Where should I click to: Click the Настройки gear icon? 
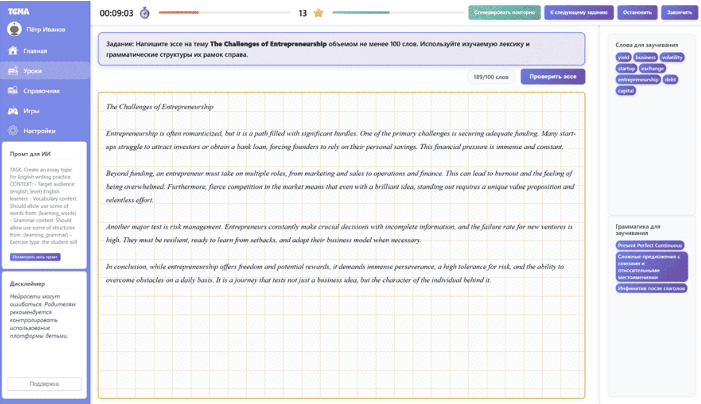(13, 131)
